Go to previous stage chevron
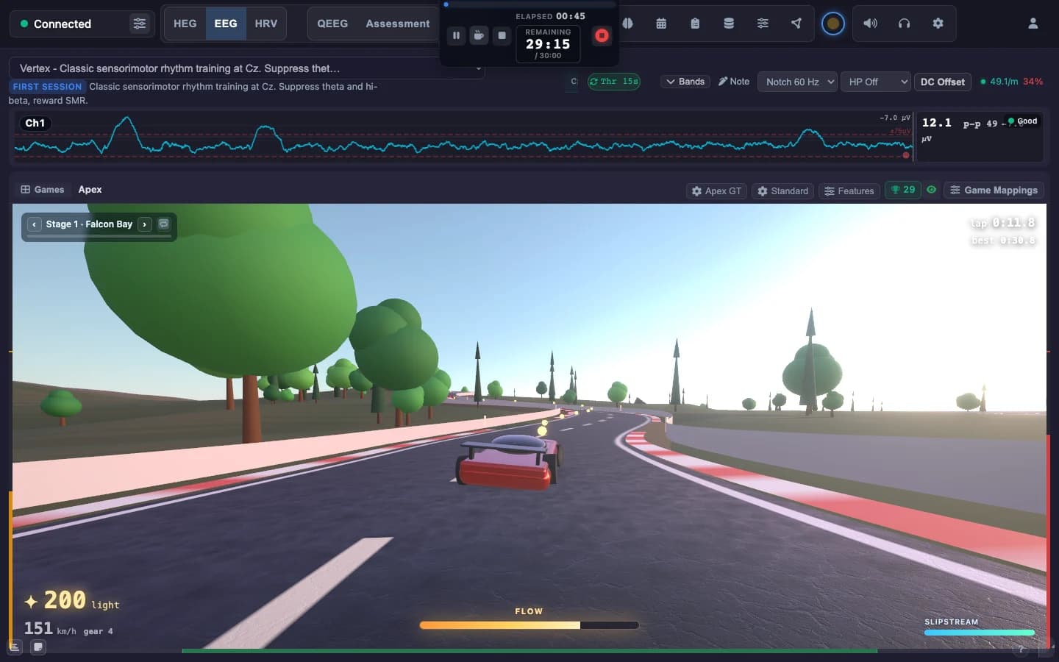Image resolution: width=1059 pixels, height=662 pixels. pos(35,224)
